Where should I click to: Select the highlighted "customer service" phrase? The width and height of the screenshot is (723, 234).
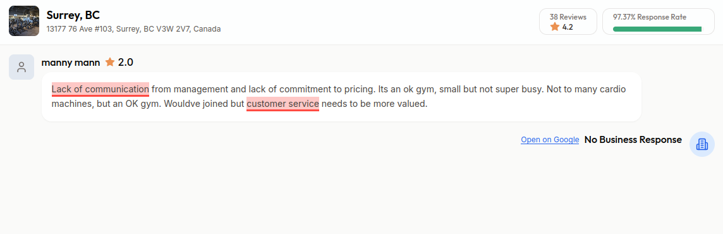(283, 104)
